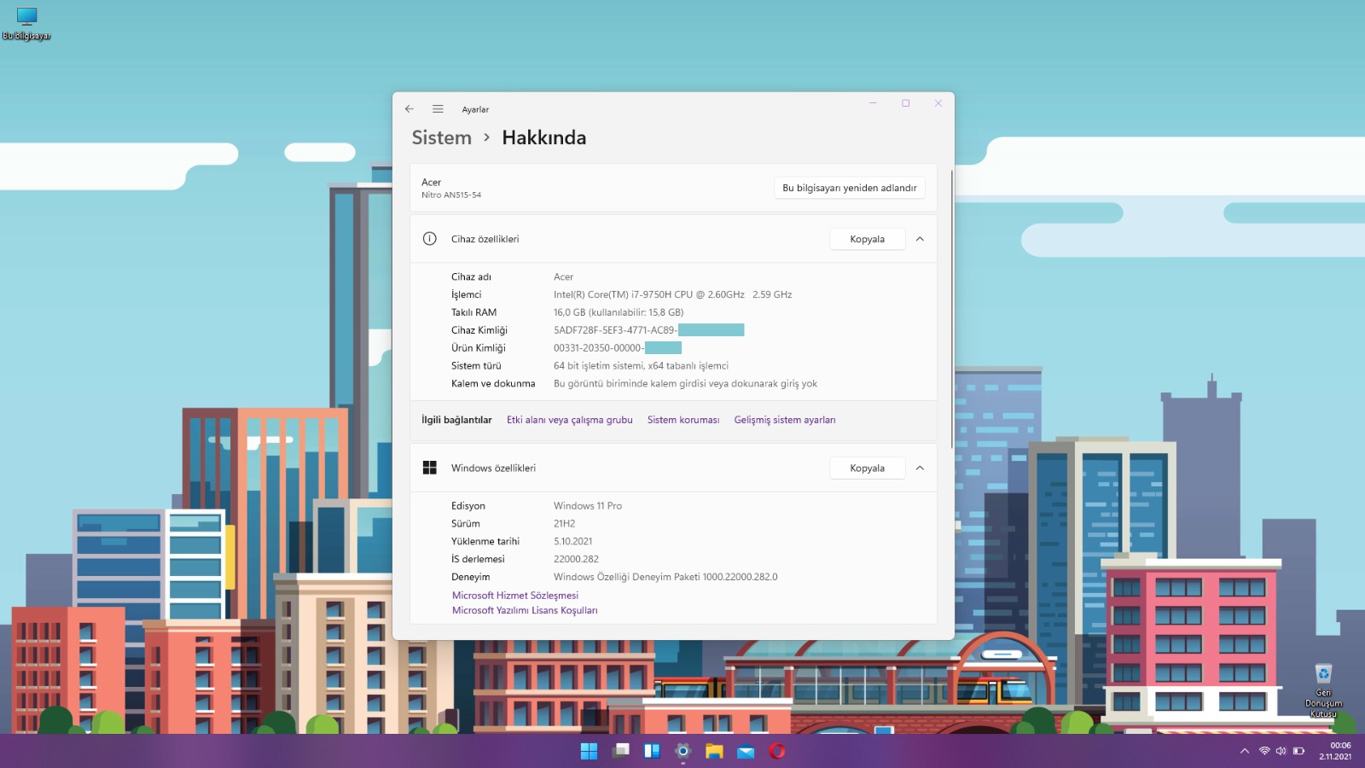The width and height of the screenshot is (1365, 768).
Task: Click the Hakkında page heading
Action: [543, 137]
